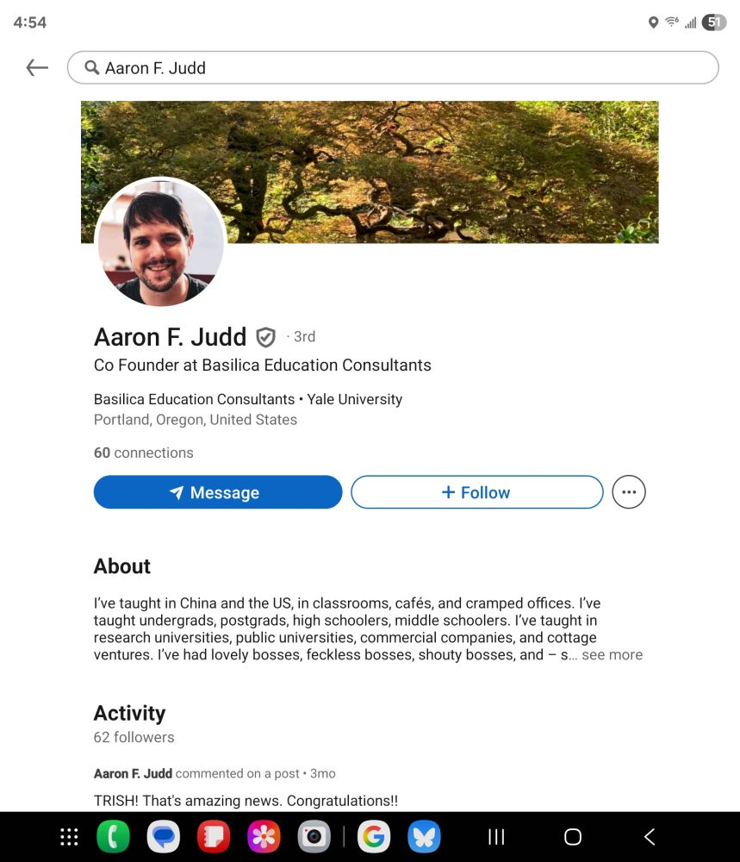Launch the Camera app from dock
The image size is (740, 862).
click(314, 837)
